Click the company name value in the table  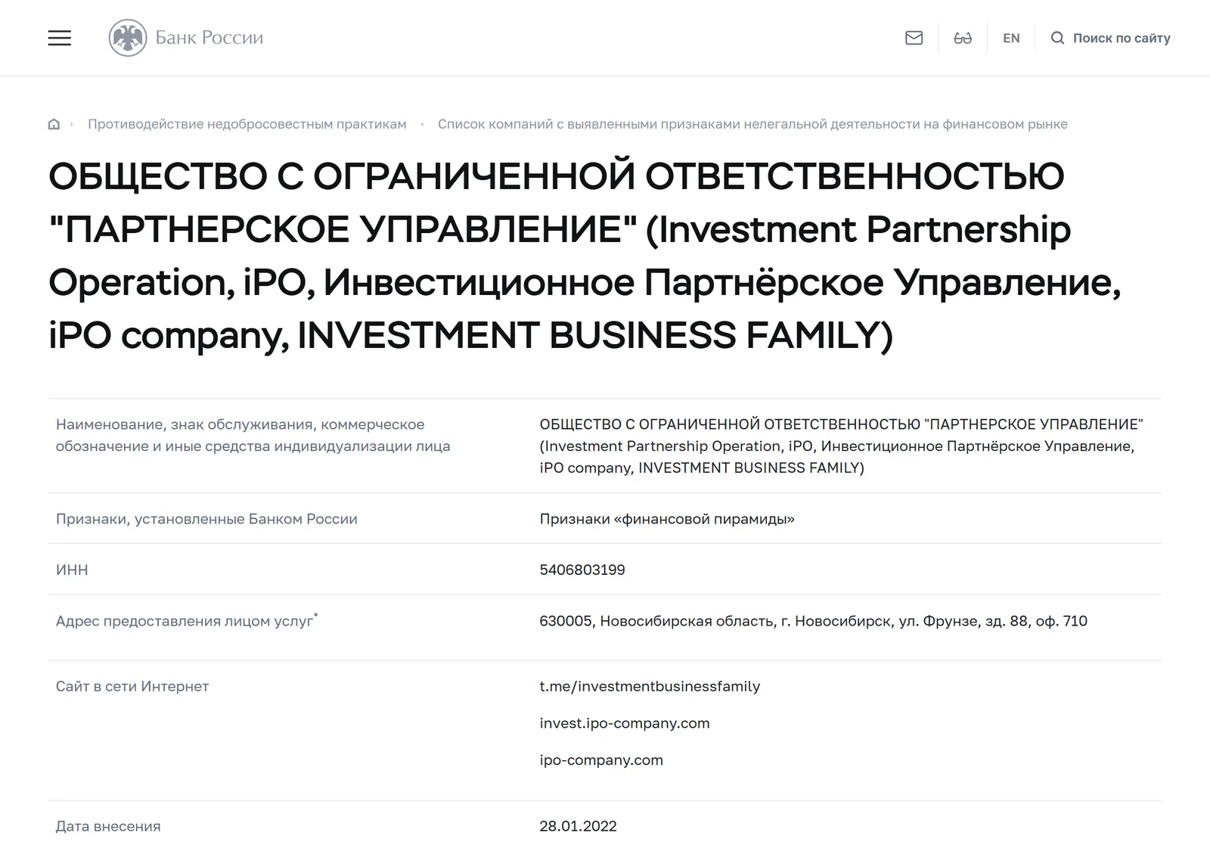[841, 446]
